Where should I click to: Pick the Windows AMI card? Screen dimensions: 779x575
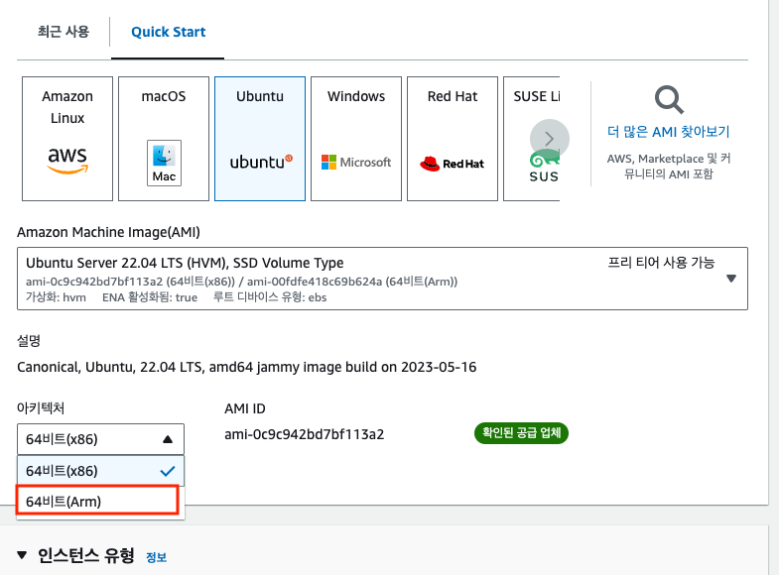[356, 139]
